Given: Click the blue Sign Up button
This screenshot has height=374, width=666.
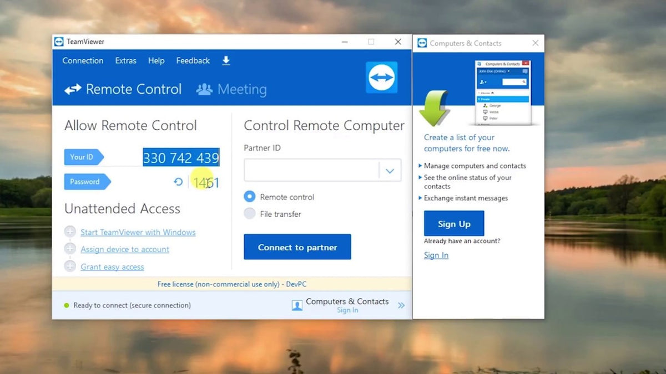Looking at the screenshot, I should click(x=454, y=224).
